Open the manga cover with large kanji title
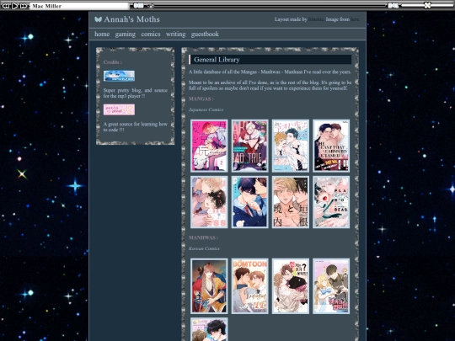This screenshot has height=341, width=455. click(x=291, y=202)
